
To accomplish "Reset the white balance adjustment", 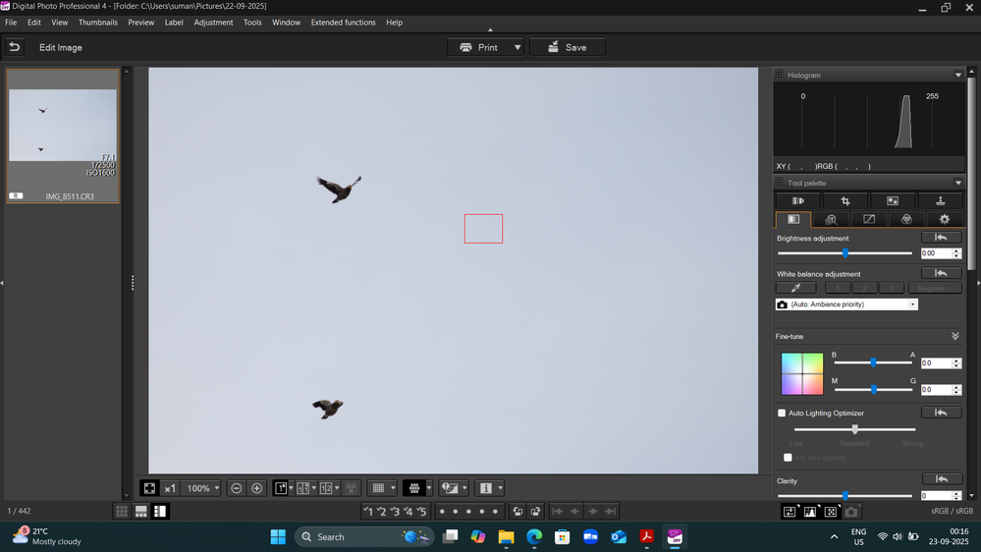I will (941, 273).
